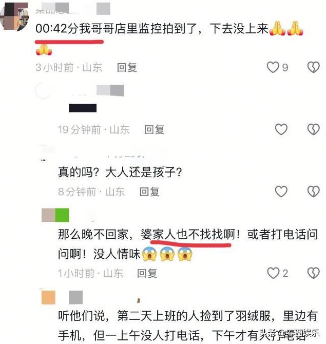
Task: Dislike the 真的吗 comment
Action: click(x=313, y=192)
